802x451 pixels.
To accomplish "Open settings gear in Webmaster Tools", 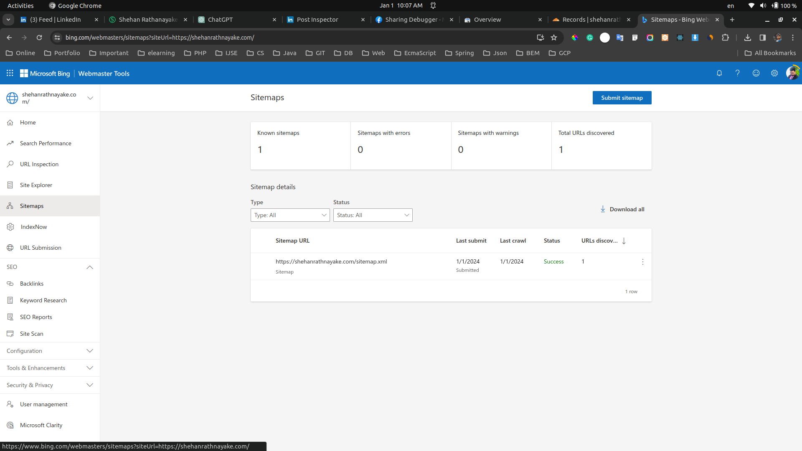I will pos(774,73).
